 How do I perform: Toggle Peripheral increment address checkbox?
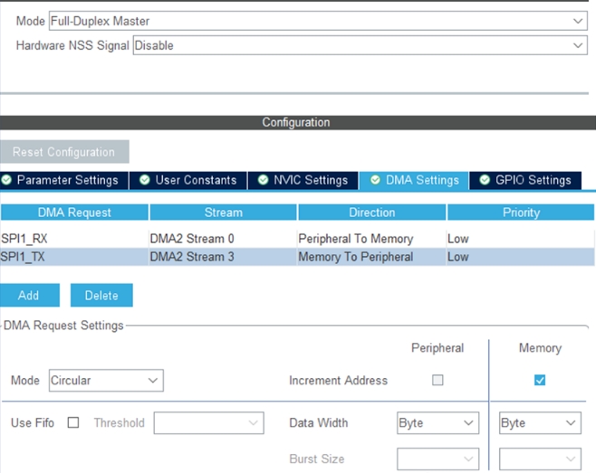click(x=437, y=381)
